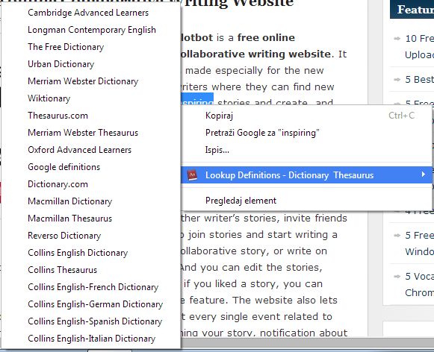Open Collins English-Italian Dictionary
Image resolution: width=434 pixels, height=352 pixels.
[91, 338]
